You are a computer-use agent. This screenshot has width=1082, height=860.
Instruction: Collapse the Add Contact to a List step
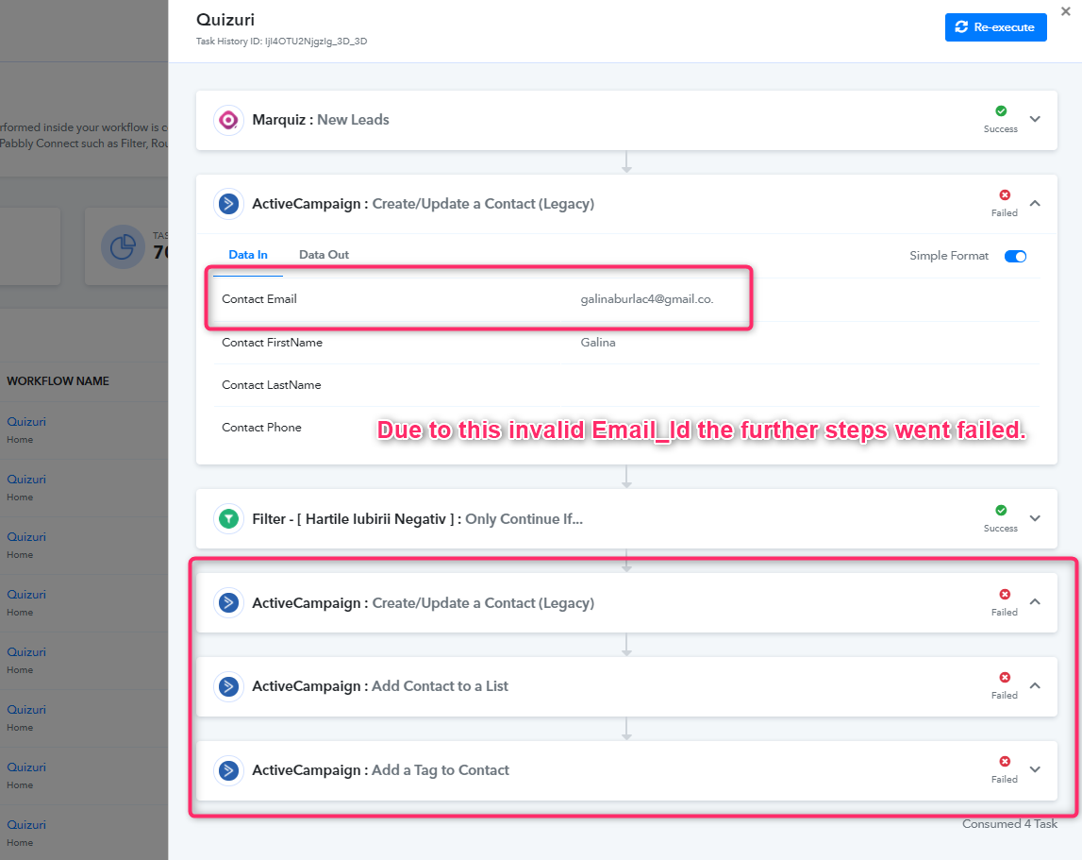coord(1035,685)
